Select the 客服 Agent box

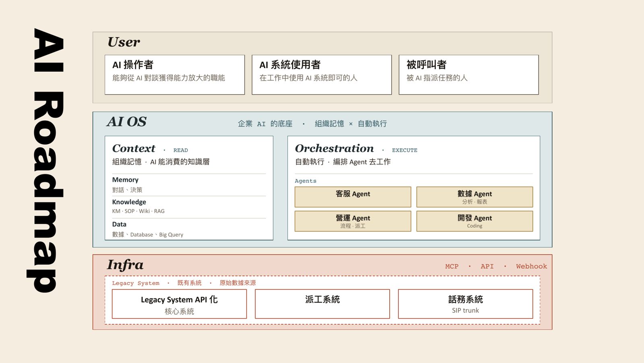click(x=353, y=197)
